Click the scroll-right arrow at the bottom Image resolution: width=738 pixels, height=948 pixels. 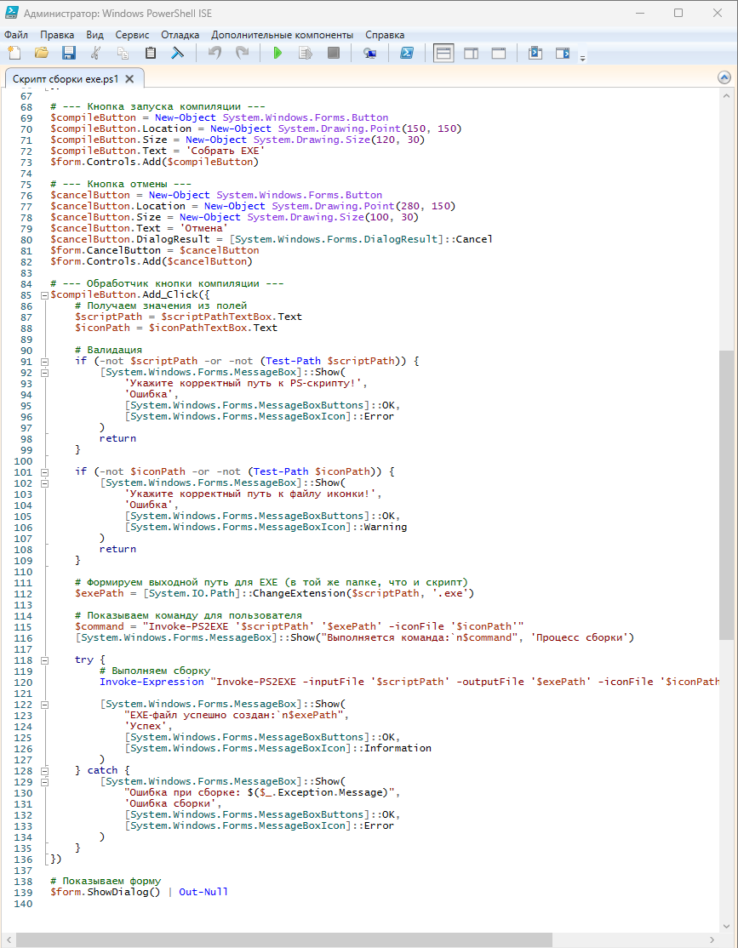[x=712, y=940]
